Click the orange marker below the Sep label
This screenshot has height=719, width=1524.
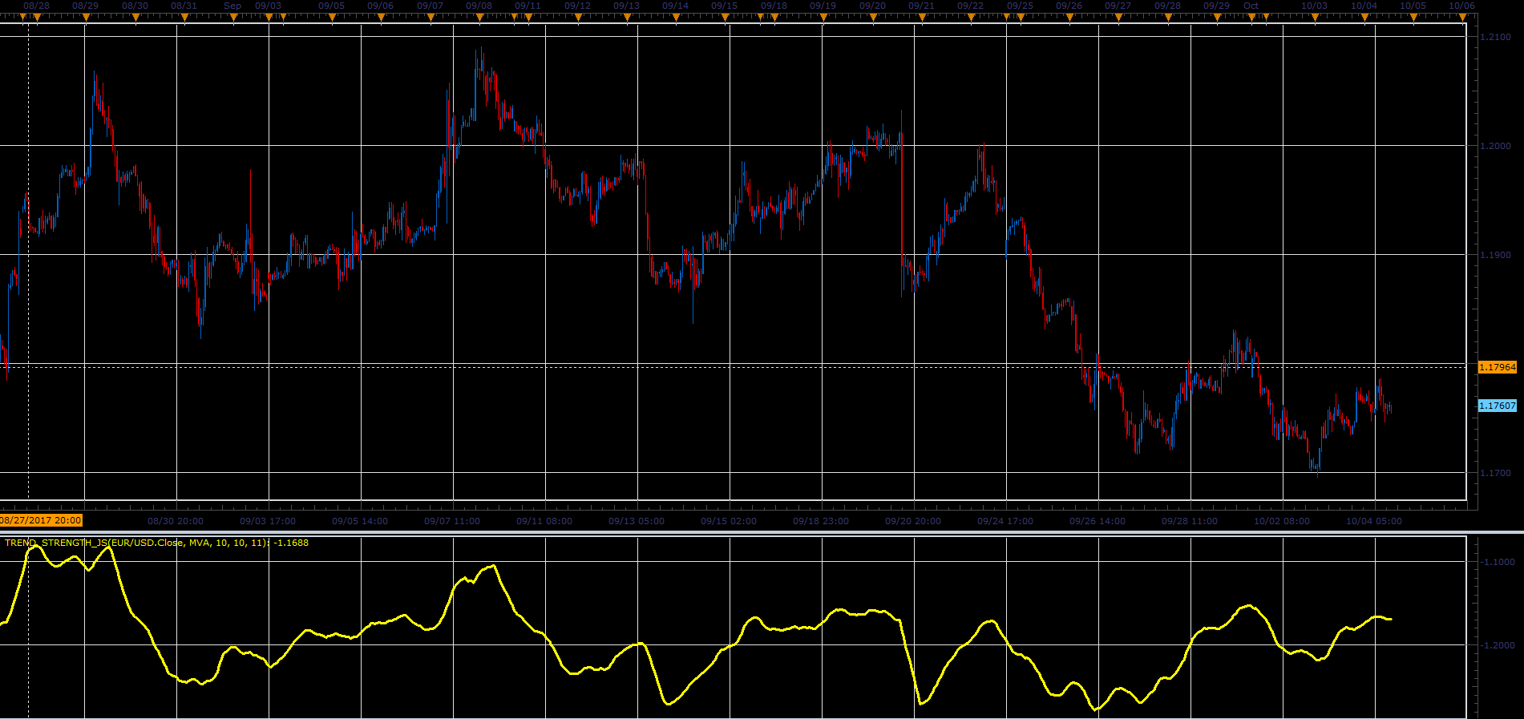click(x=232, y=17)
